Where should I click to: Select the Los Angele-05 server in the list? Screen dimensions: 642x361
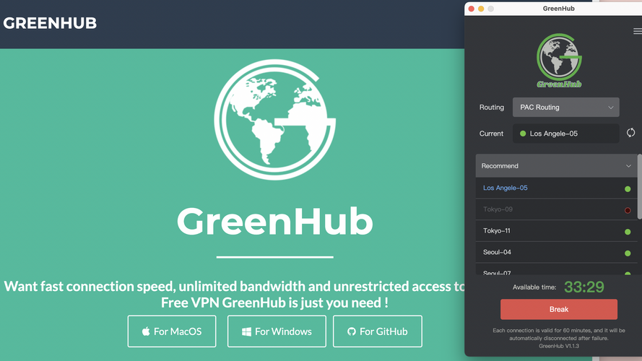pyautogui.click(x=556, y=188)
